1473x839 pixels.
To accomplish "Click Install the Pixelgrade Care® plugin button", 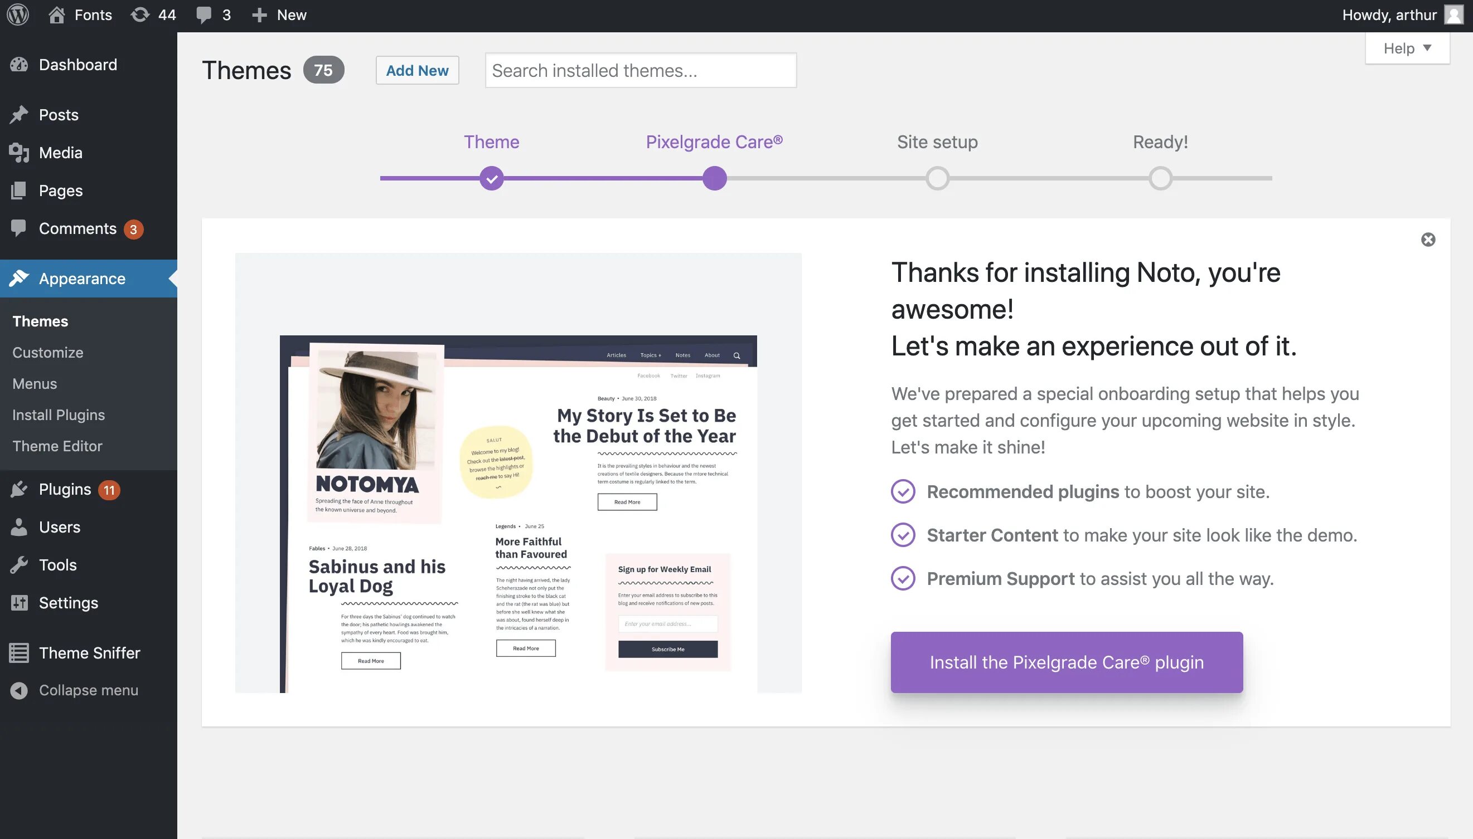I will pos(1067,662).
